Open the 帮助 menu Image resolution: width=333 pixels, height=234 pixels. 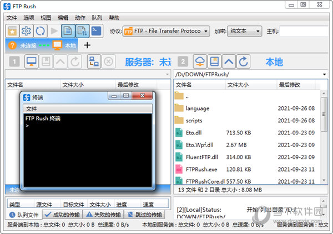(114, 18)
